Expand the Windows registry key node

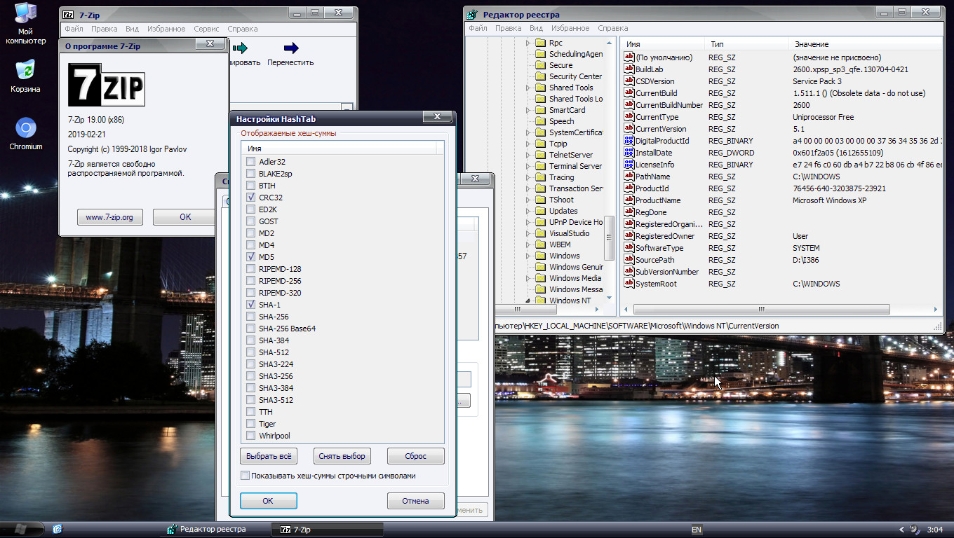click(x=528, y=256)
